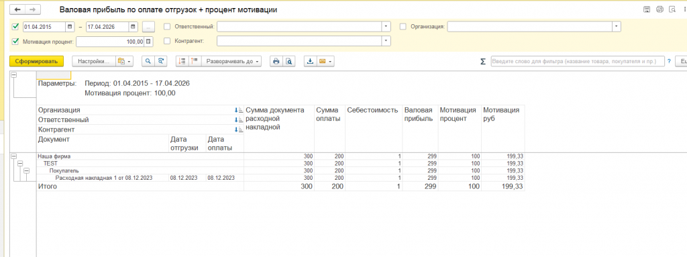Click the Мотивация процент value field 100,00

pos(110,41)
